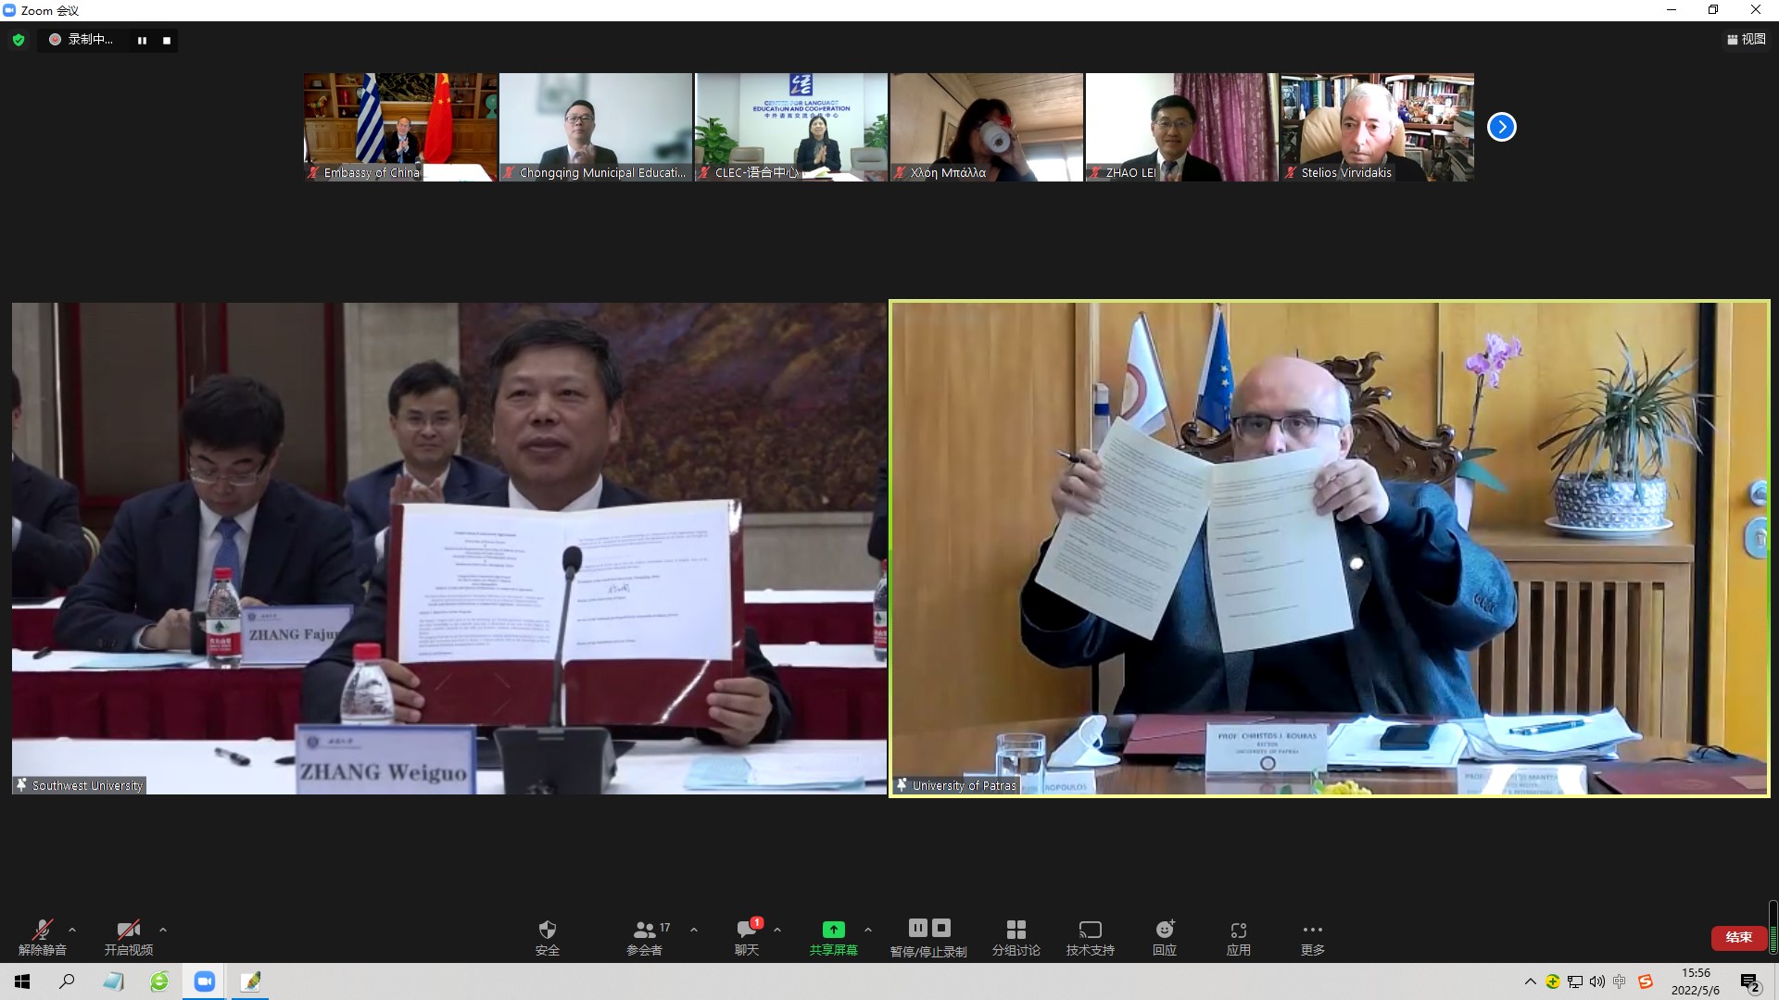Expand chat options arrow beside 聊天

click(x=777, y=930)
